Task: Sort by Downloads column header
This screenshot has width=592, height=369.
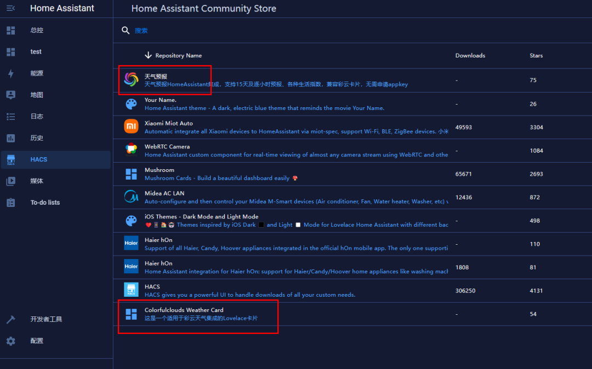Action: 470,55
